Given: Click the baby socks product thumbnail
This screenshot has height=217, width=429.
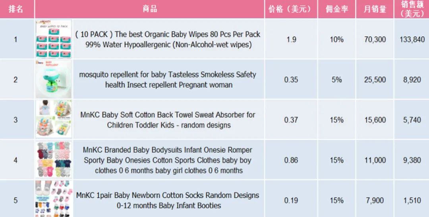Looking at the screenshot, I should 54,199.
